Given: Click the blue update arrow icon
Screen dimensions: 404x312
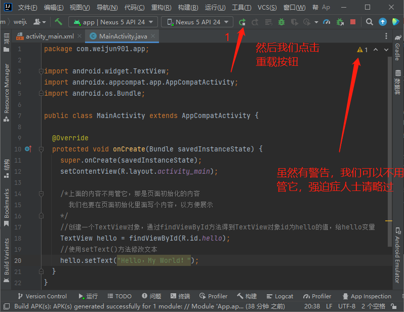Looking at the screenshot, I should point(383,22).
